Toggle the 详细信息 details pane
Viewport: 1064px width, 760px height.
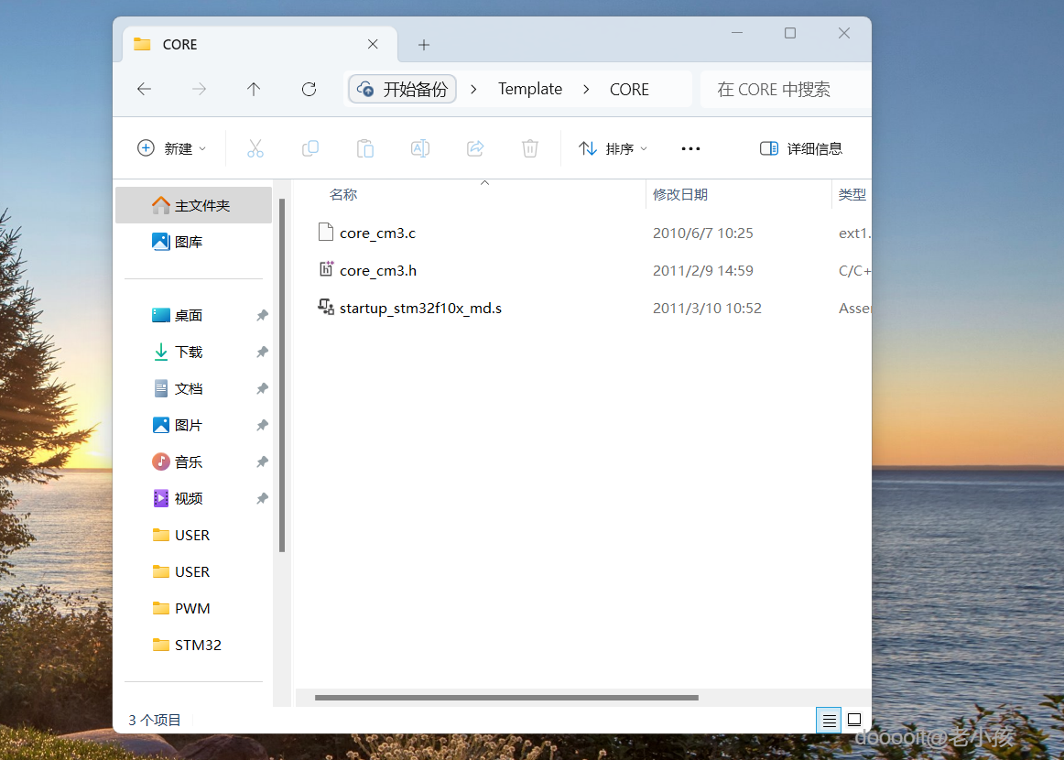tap(801, 148)
